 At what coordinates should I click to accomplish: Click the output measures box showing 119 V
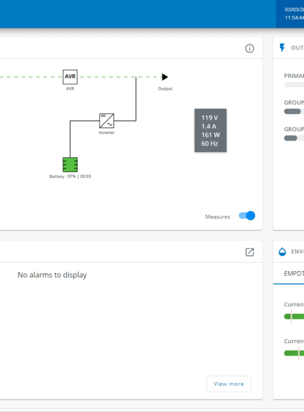pos(210,131)
